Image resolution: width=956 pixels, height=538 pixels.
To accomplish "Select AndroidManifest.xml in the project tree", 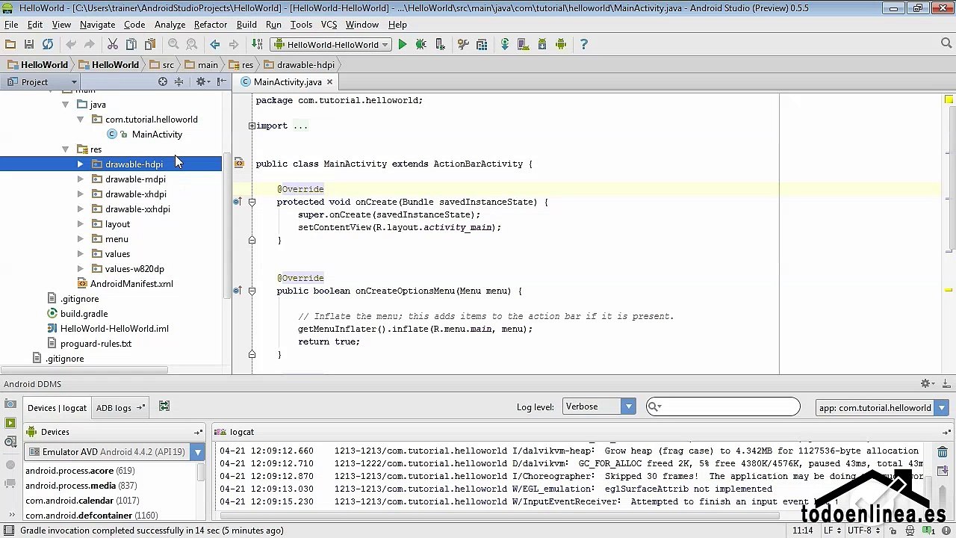I will click(x=131, y=284).
